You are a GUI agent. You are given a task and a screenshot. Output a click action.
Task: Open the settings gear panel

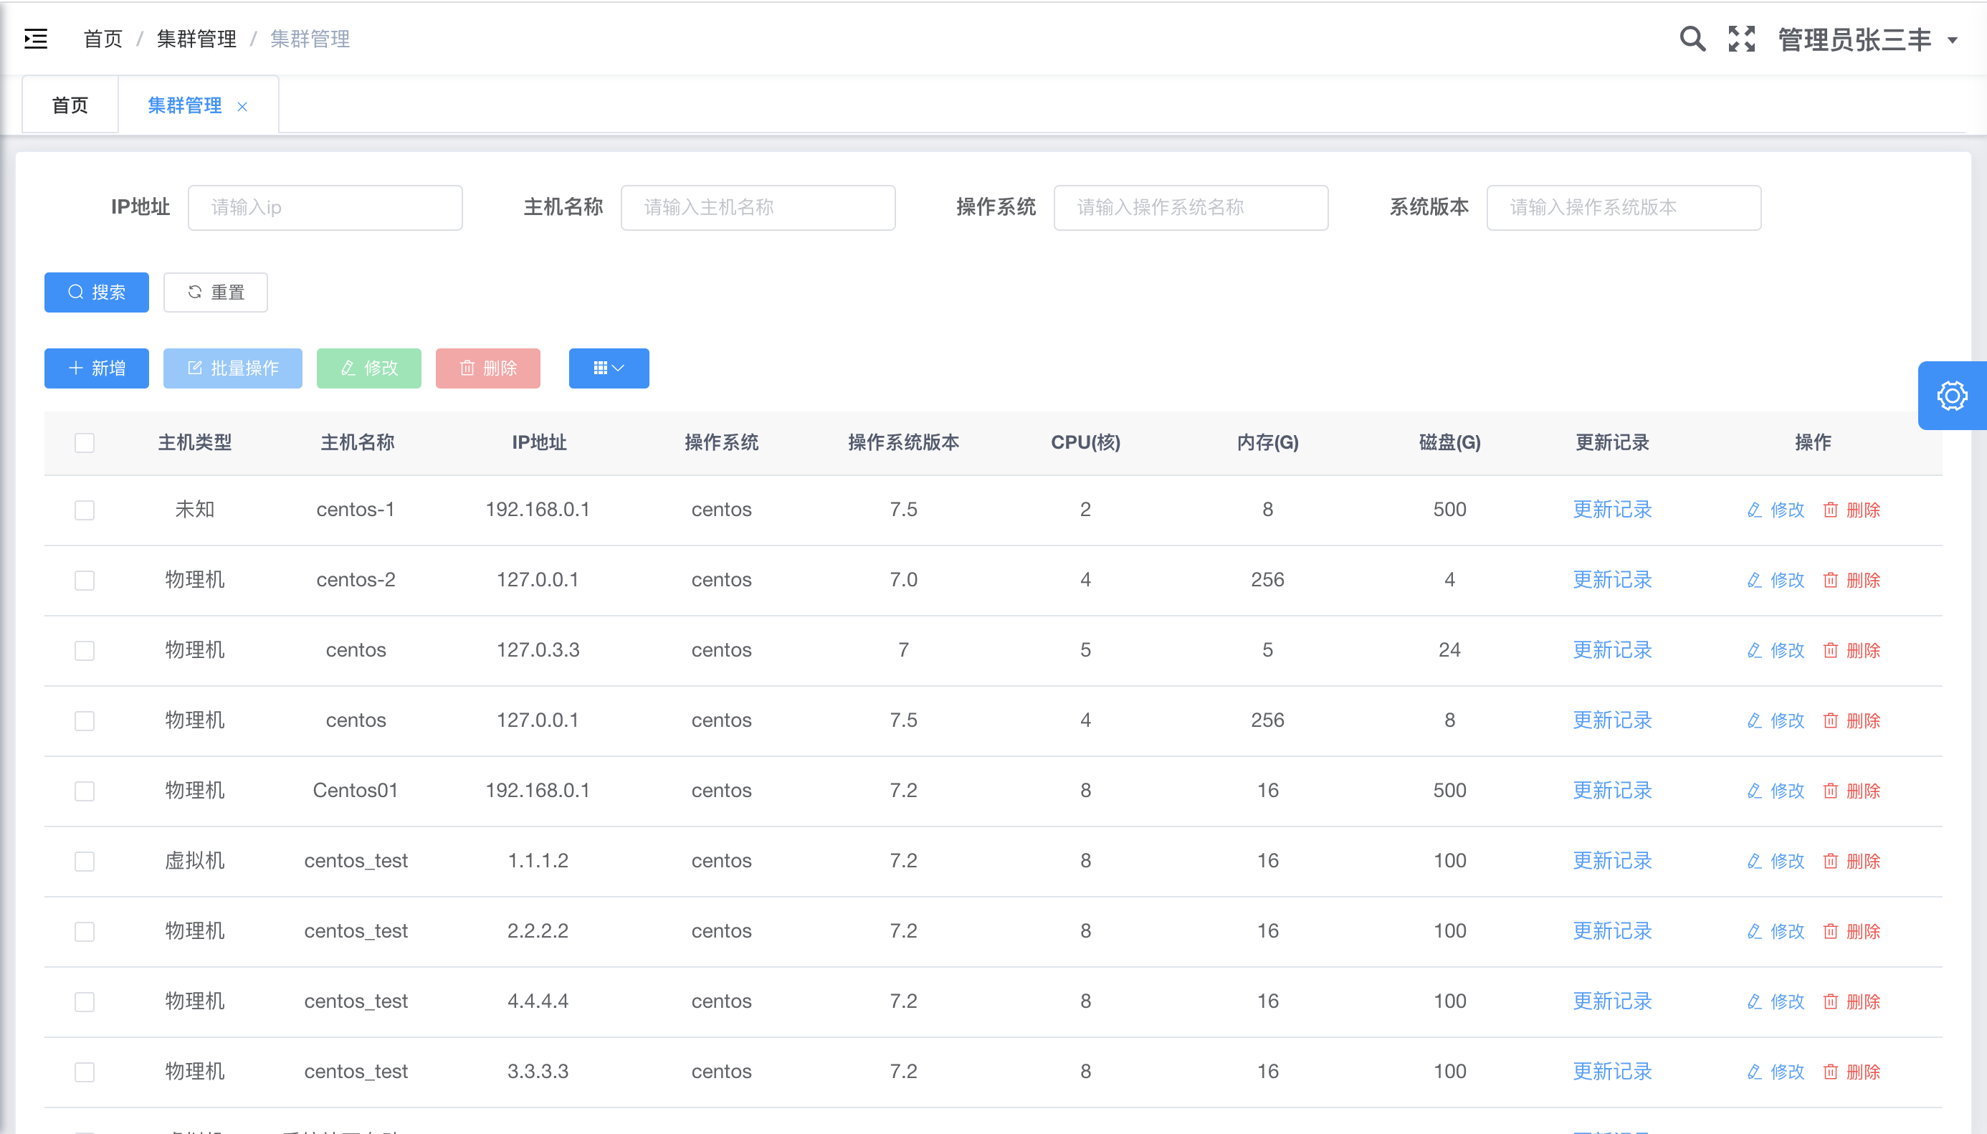coord(1952,396)
